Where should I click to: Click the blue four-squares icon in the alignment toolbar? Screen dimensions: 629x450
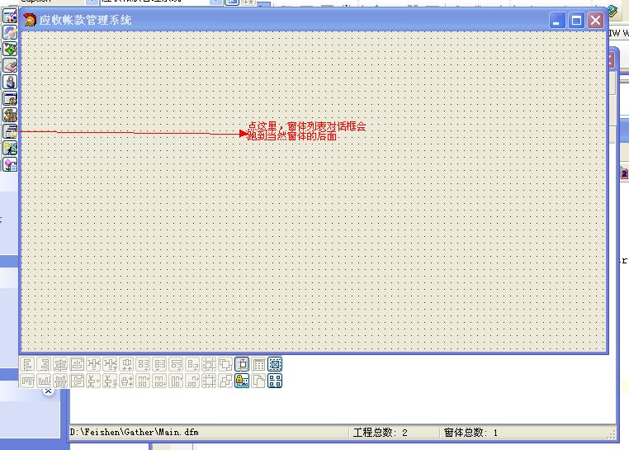pos(275,381)
